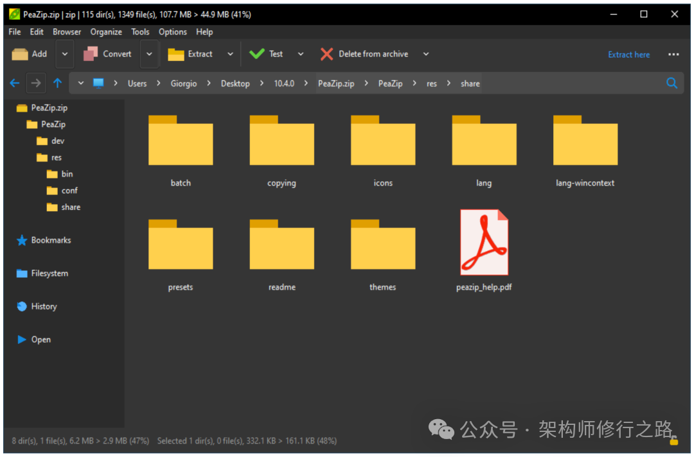Viewport: 694px width, 457px height.
Task: Select the PeaZip folder in tree
Action: tap(46, 124)
